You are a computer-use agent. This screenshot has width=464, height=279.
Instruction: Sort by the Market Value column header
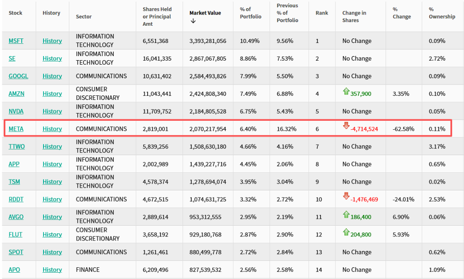205,13
